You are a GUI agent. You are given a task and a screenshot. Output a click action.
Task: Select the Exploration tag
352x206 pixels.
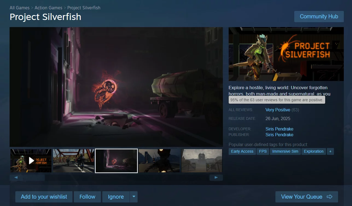314,151
